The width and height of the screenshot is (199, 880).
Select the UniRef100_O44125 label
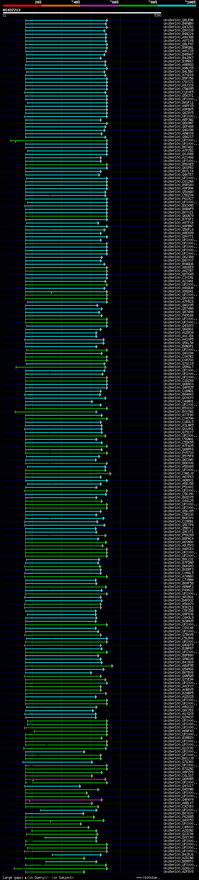coord(178,501)
